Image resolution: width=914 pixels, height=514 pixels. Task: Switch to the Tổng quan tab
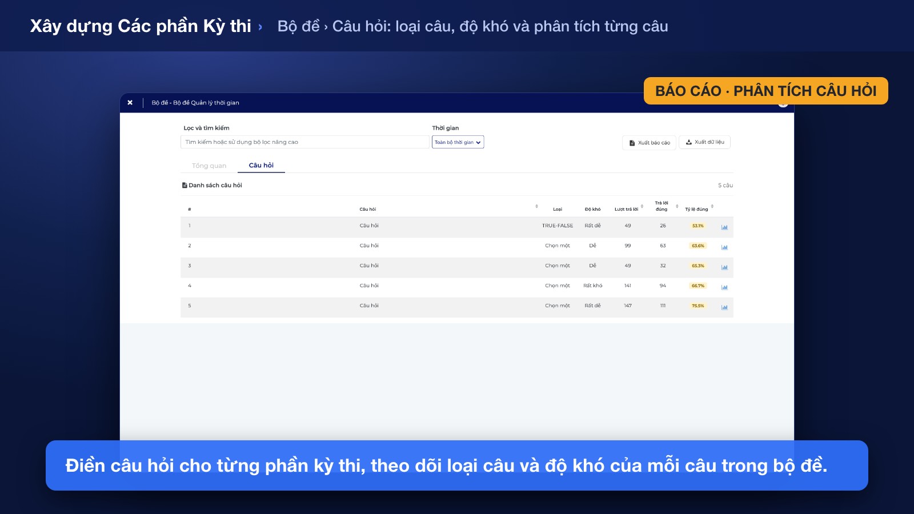click(209, 166)
